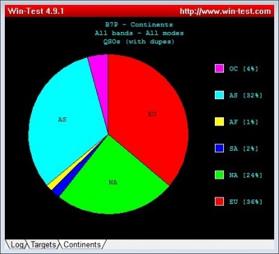
Task: Click the AS [32%] legend label
Action: [x=246, y=96]
